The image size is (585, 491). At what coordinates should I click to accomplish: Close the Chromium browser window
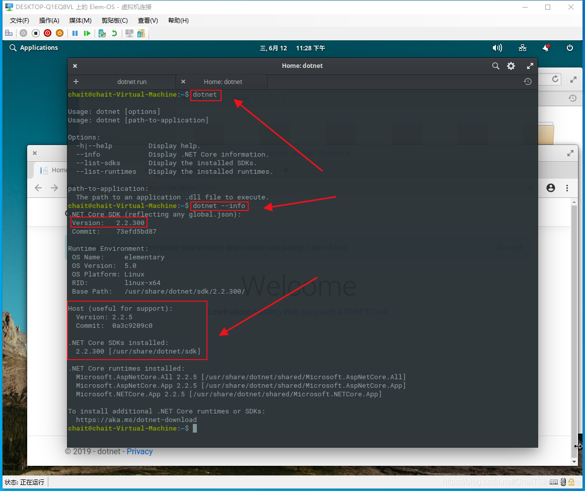point(35,153)
